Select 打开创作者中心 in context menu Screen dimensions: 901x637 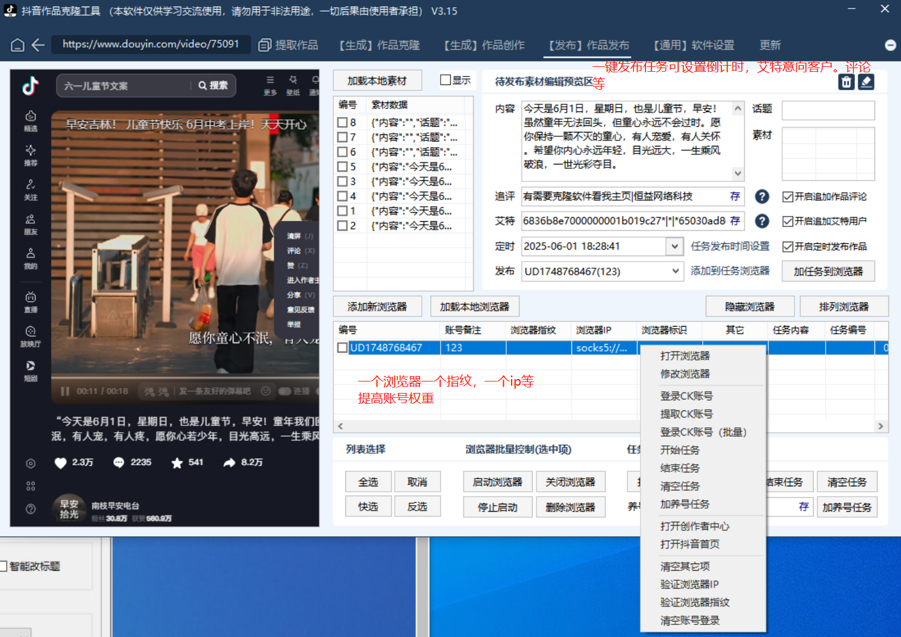pos(694,526)
